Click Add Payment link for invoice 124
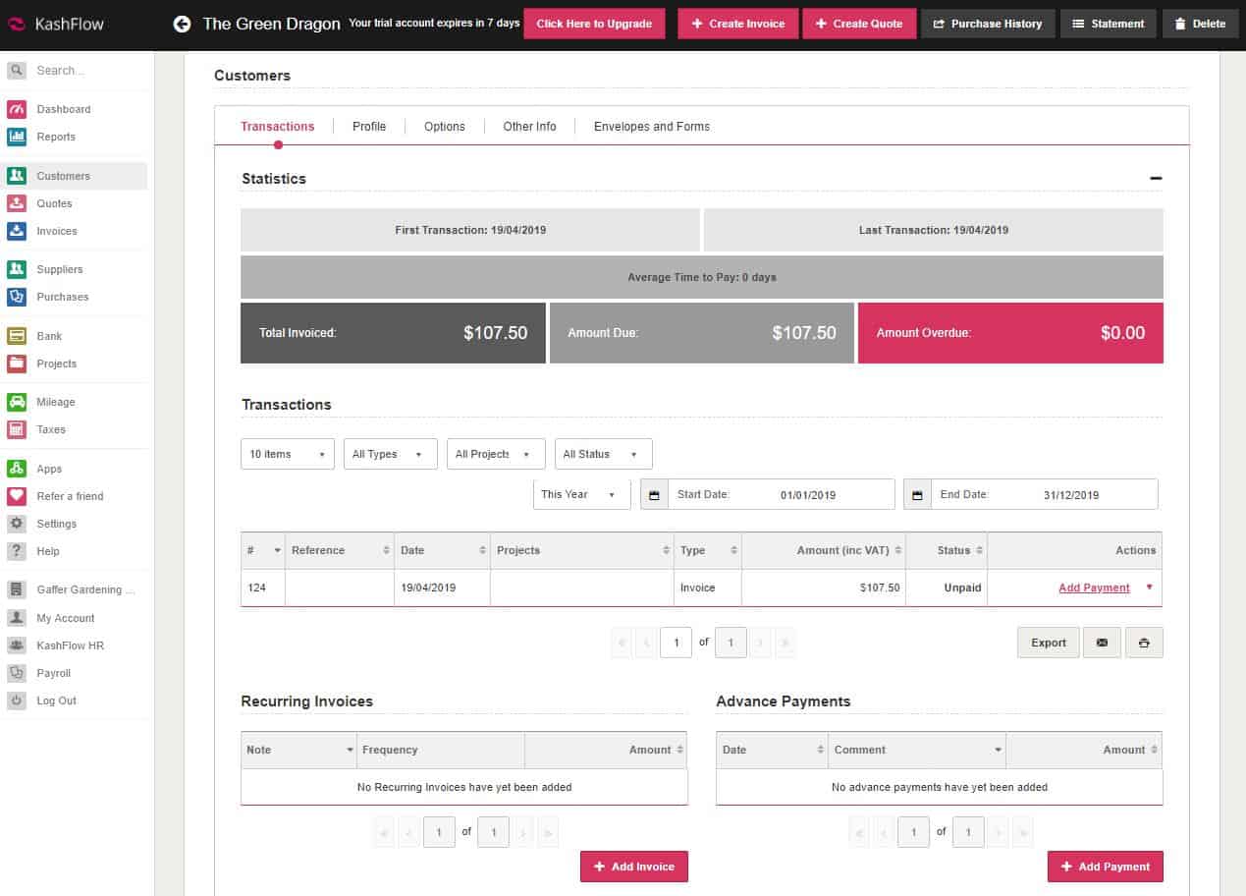 (x=1094, y=588)
